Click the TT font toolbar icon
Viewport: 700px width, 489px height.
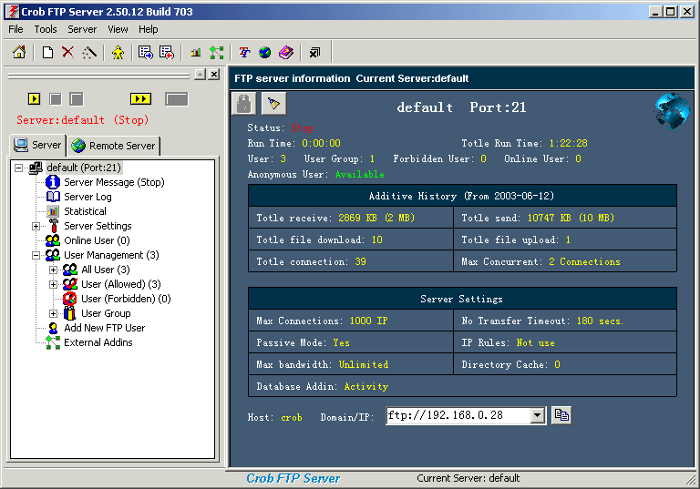tap(244, 52)
